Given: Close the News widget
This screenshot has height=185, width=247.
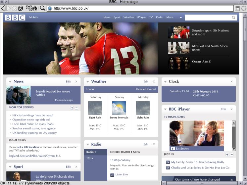Looking at the screenshot, I should tap(76, 81).
